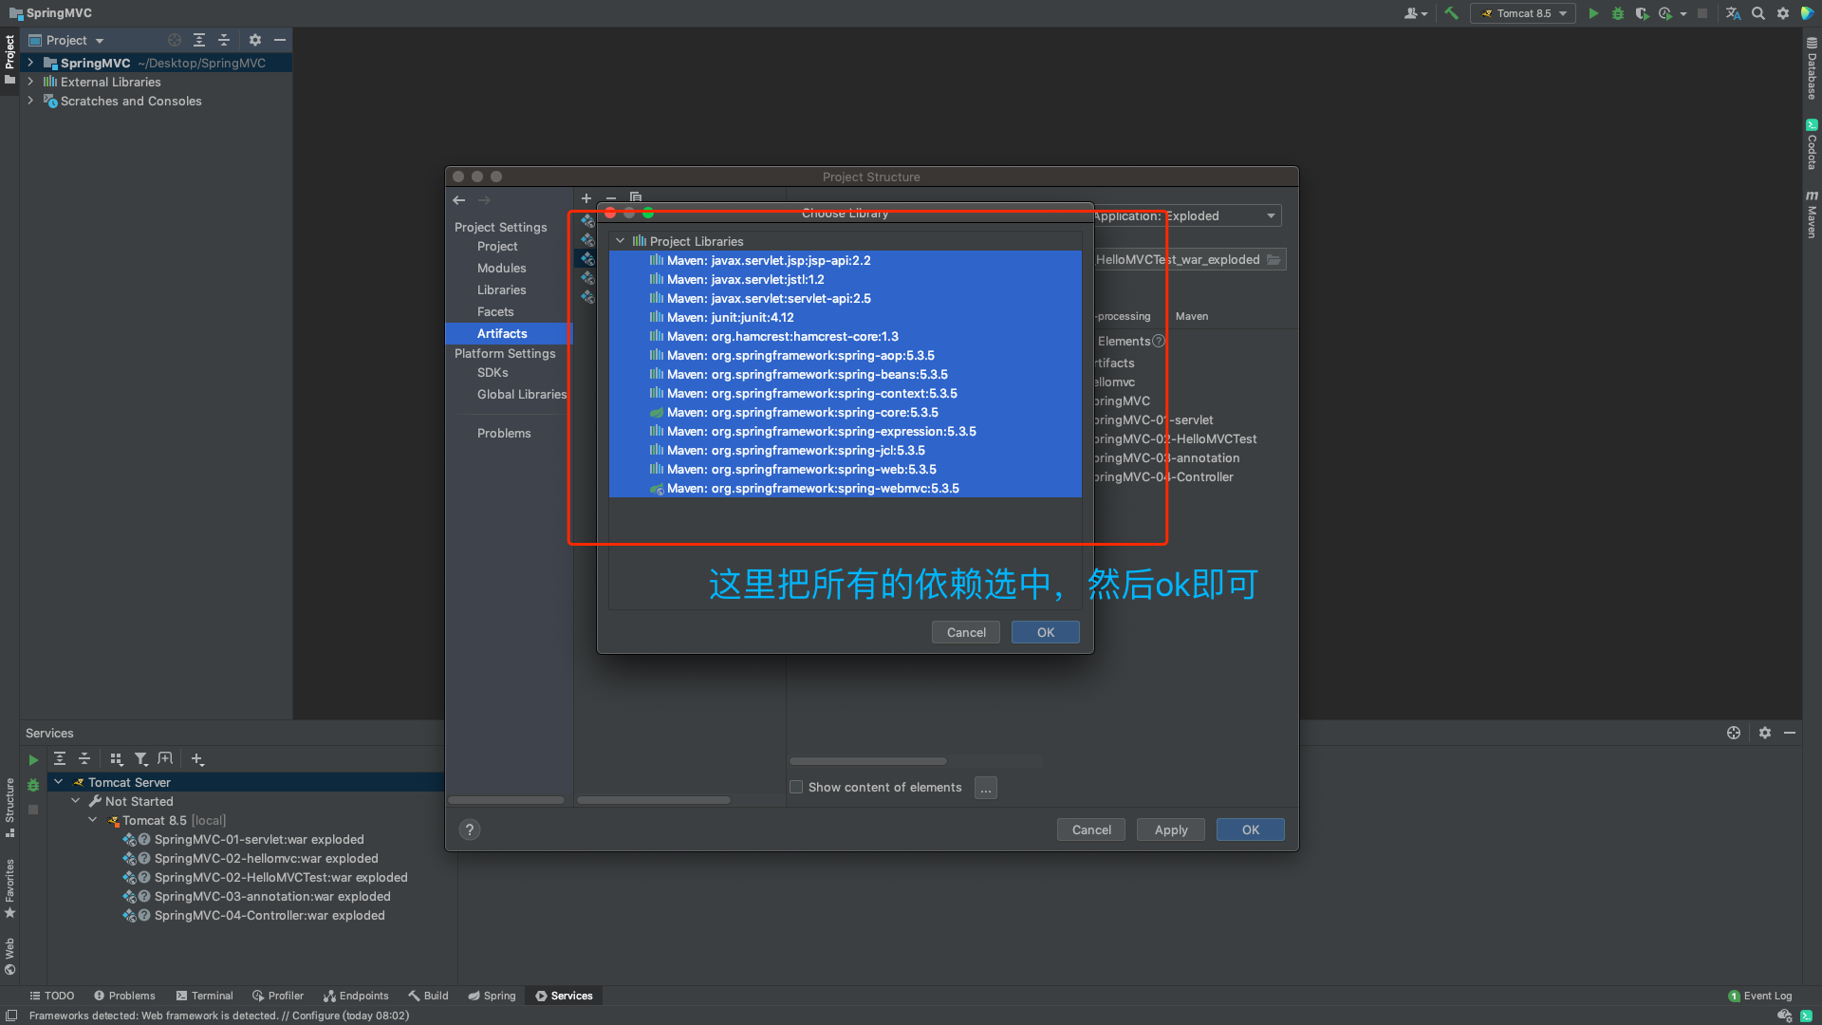Open the Terminal tool window tab
Viewport: 1822px width, 1025px height.
tap(204, 996)
